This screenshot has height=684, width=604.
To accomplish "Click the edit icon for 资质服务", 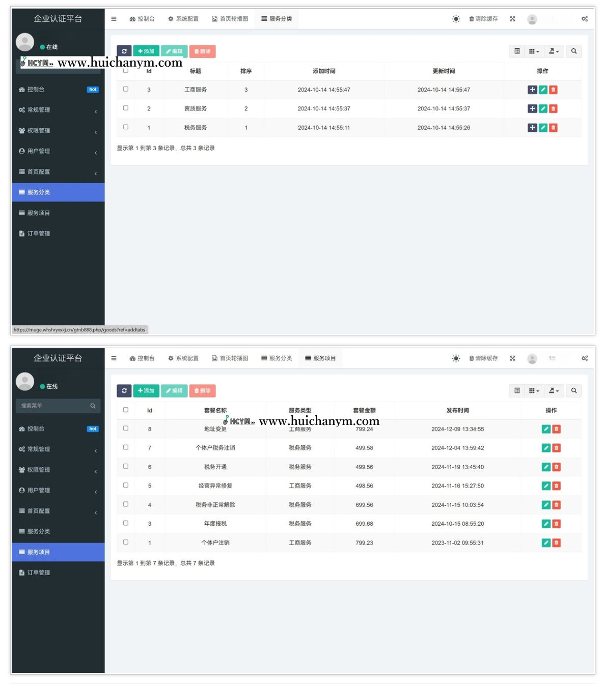I will tap(543, 108).
